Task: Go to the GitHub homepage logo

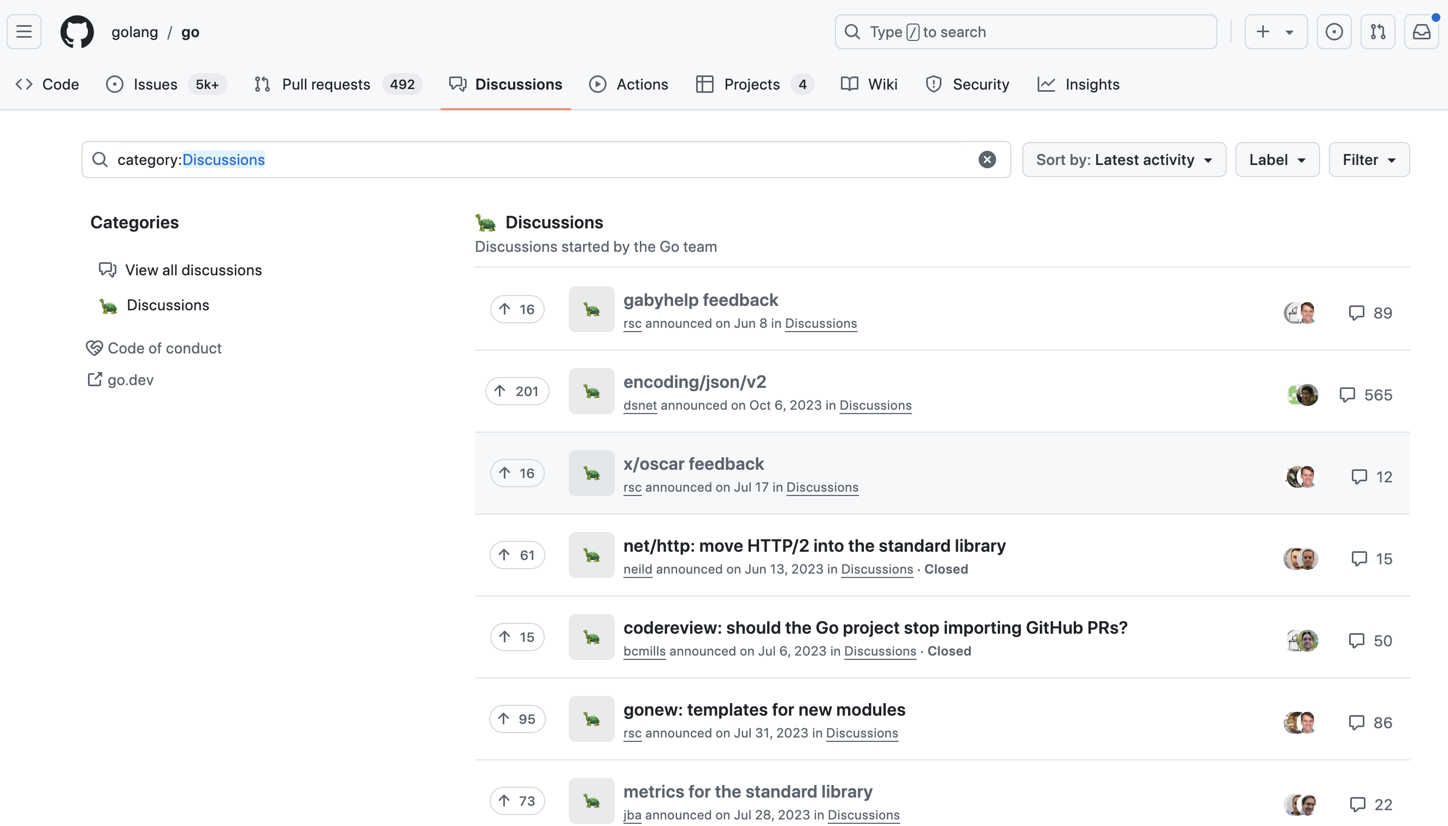Action: [x=77, y=32]
